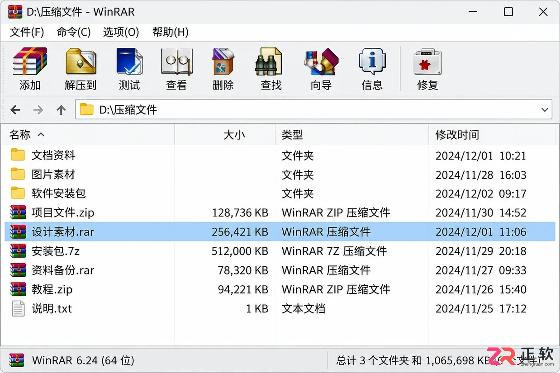
Task: Open the 向导 (Wizard) toolbar icon
Action: point(321,61)
